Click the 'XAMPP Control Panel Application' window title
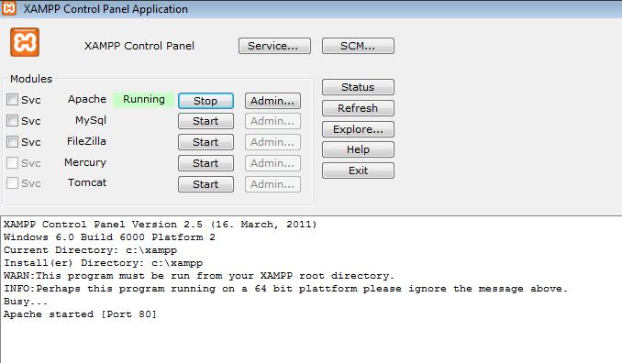This screenshot has width=622, height=363. (x=106, y=9)
